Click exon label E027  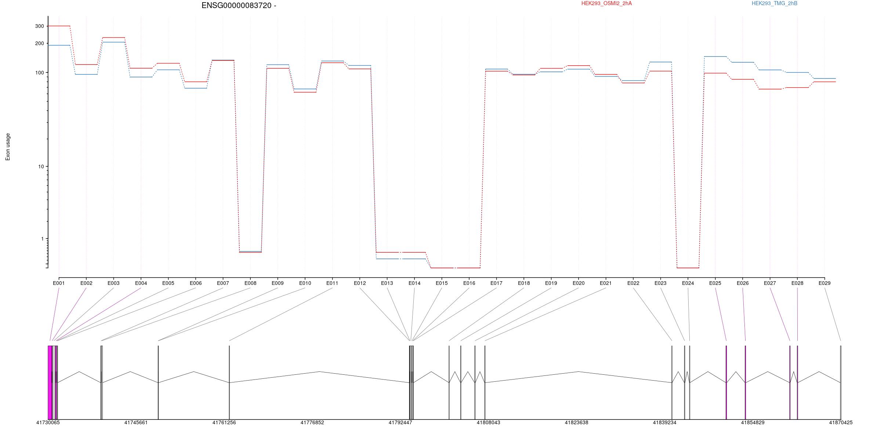tap(770, 283)
